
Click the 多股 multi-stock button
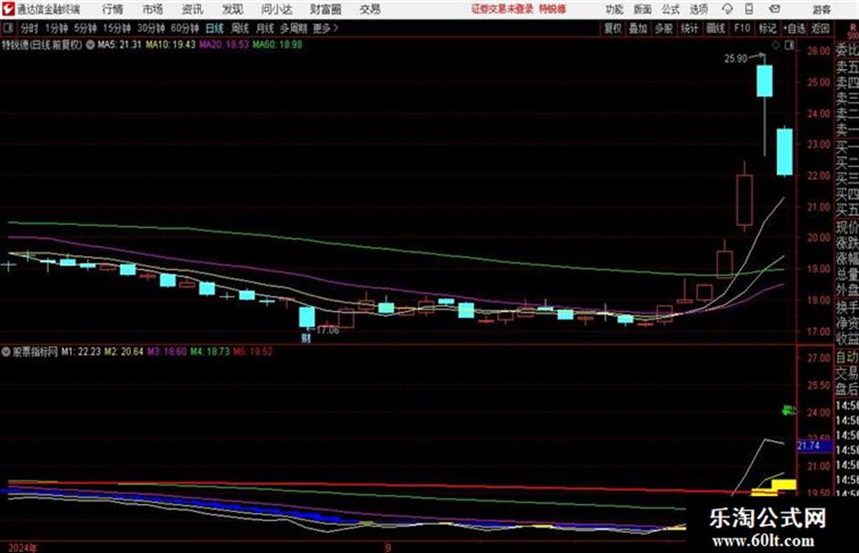pyautogui.click(x=664, y=28)
